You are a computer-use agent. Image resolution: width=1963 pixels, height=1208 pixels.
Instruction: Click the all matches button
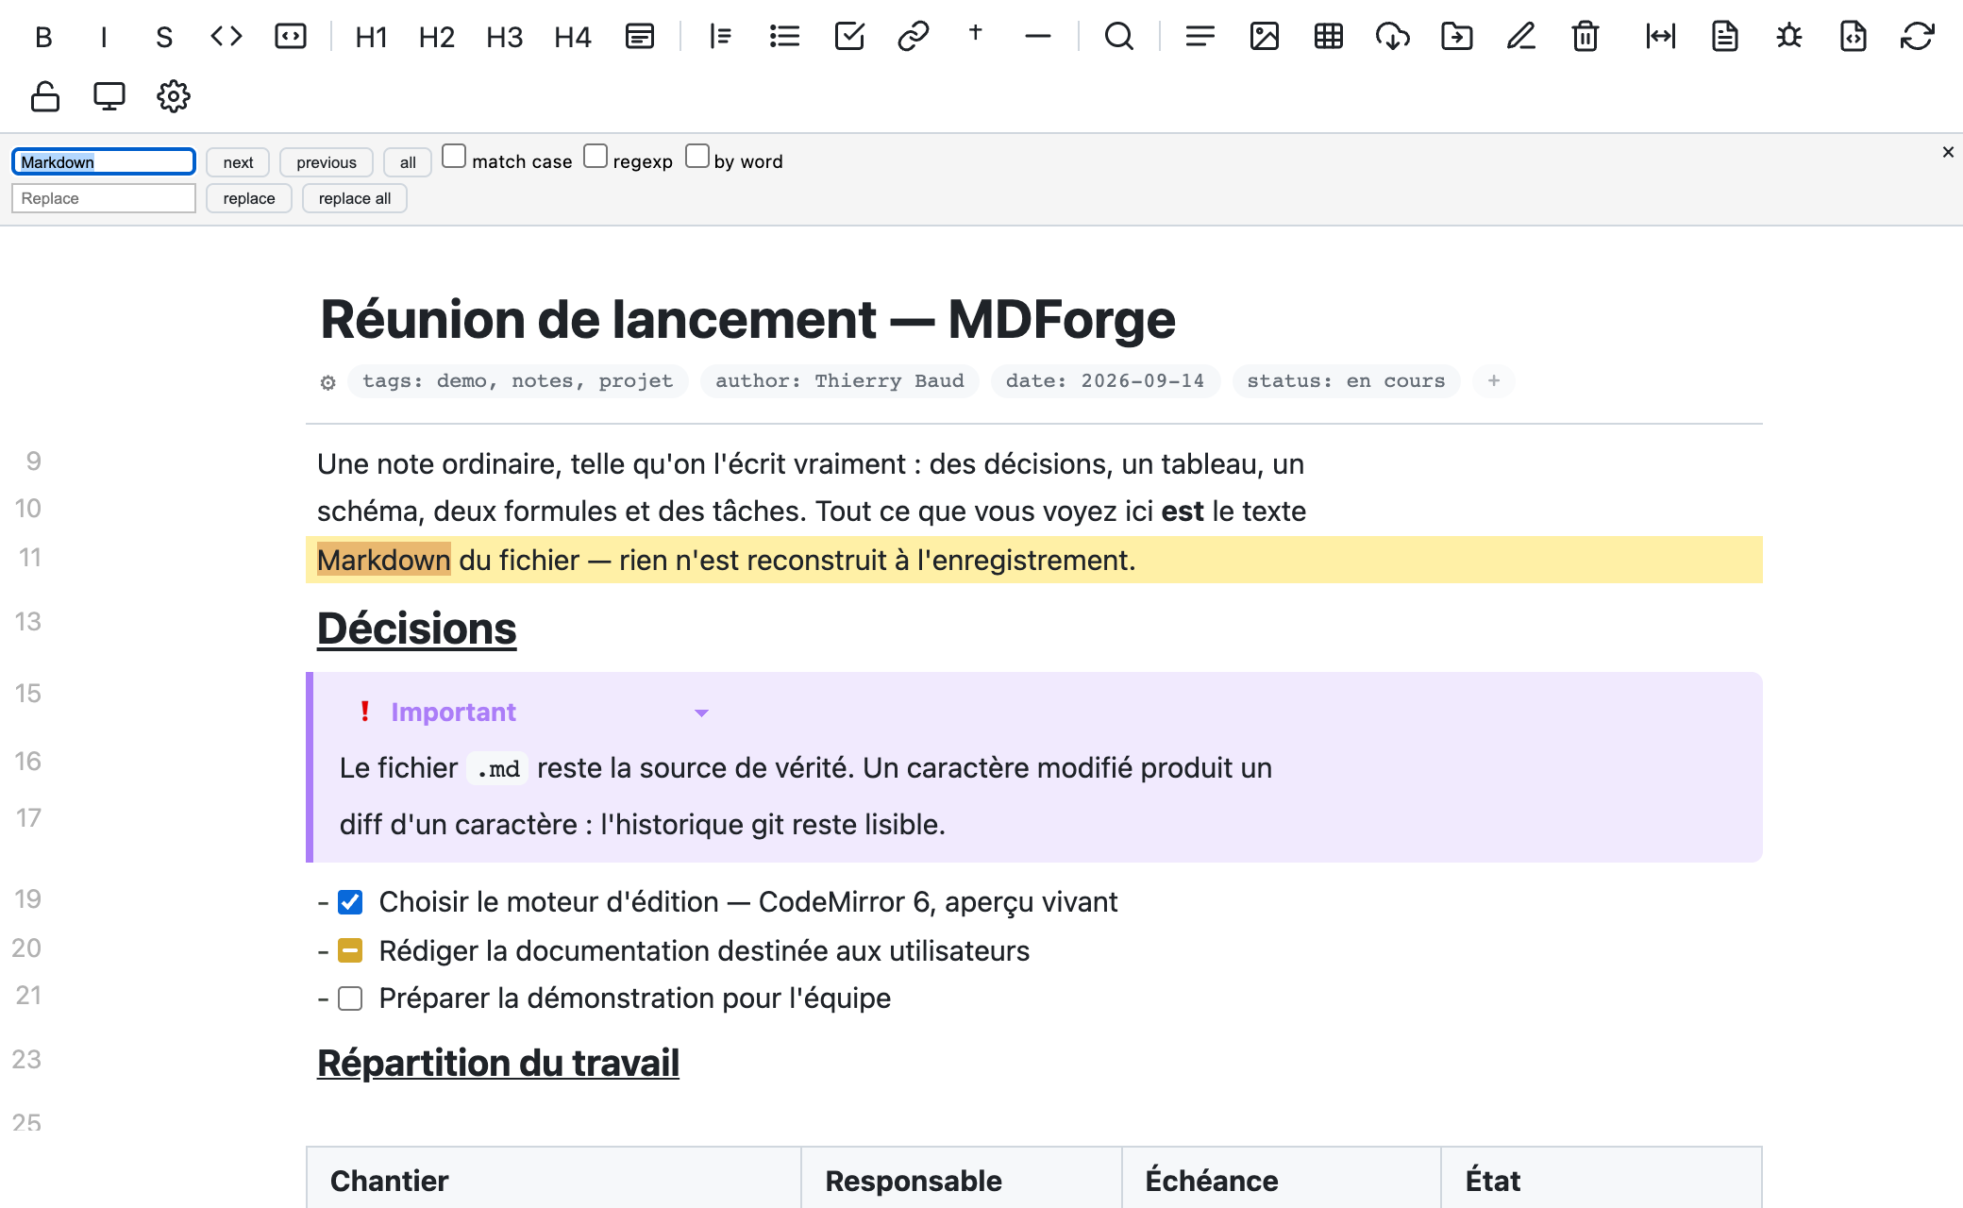(x=408, y=162)
